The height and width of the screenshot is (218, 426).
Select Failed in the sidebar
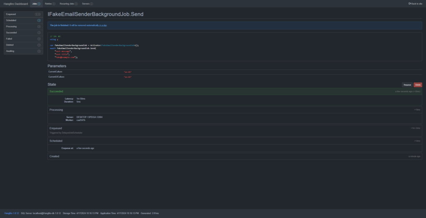10,38
